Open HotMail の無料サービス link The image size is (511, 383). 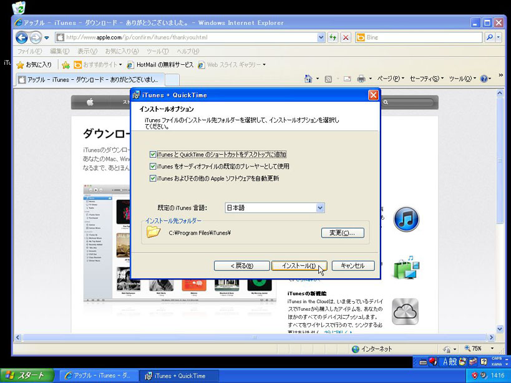160,65
